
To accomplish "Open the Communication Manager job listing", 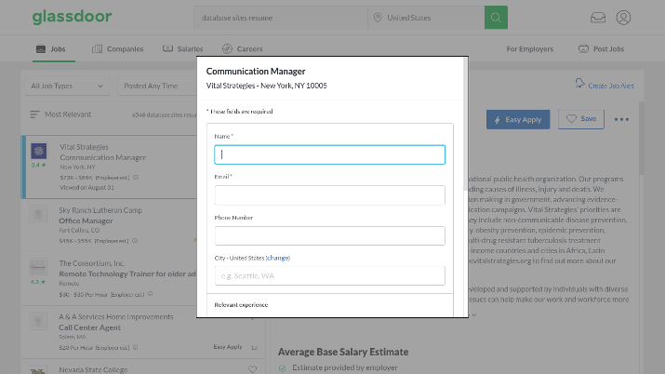I will coord(102,157).
